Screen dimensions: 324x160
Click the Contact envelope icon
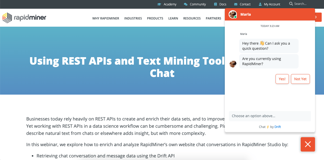tap(236, 4)
